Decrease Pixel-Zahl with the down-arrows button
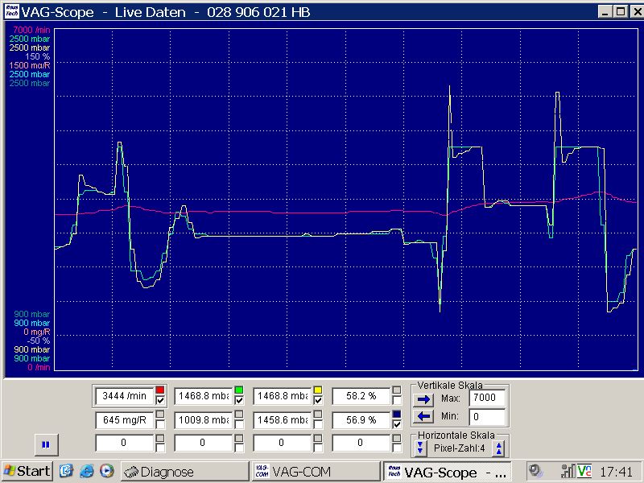 [420, 448]
